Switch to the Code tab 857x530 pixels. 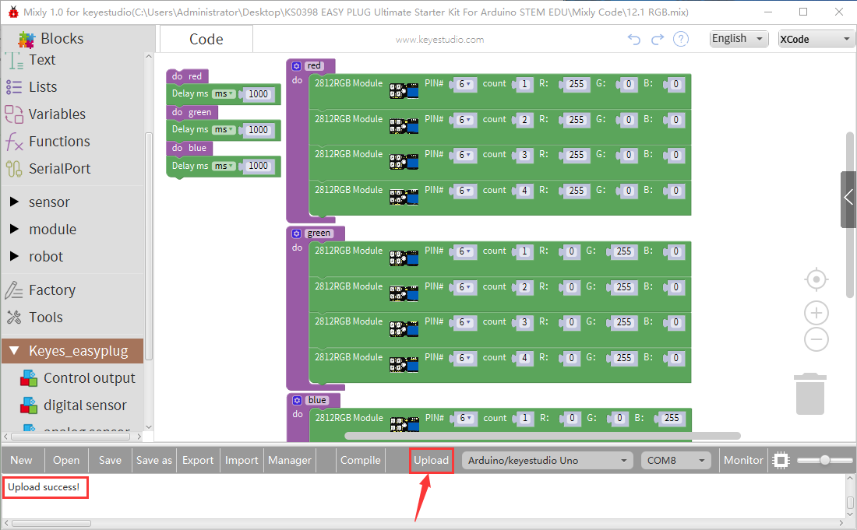(206, 39)
